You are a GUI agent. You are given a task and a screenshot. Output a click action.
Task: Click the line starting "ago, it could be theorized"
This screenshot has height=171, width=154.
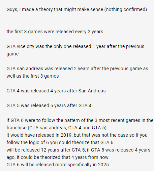[x=57, y=157]
